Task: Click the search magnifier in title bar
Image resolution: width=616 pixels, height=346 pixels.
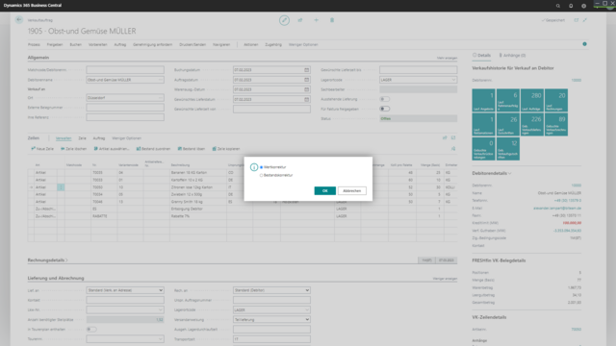Action: click(x=558, y=6)
